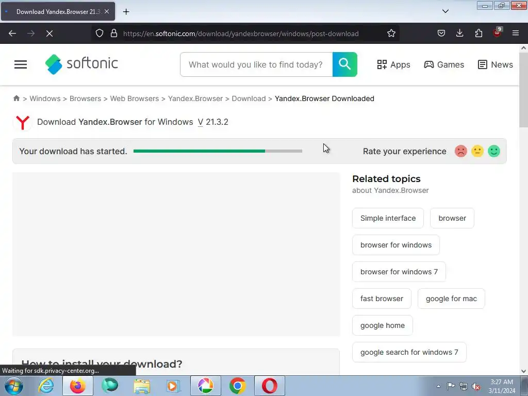Close the Download Yandex.Browser tab
528x396 pixels.
point(107,11)
